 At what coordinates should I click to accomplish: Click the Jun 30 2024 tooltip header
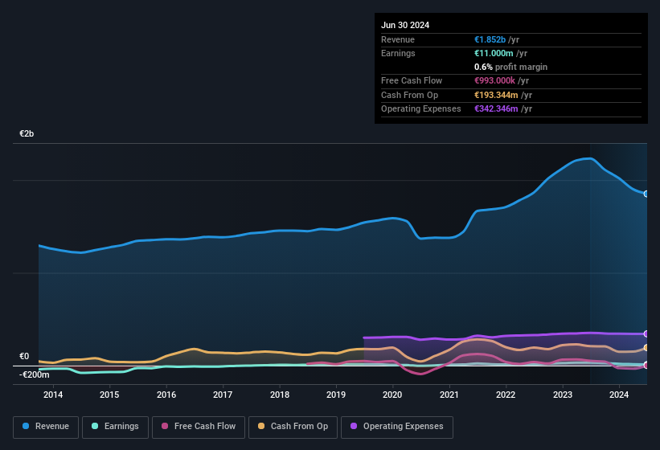405,25
